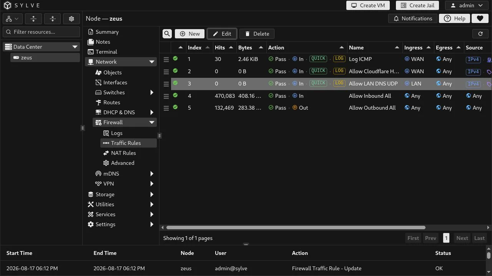Viewport: 492px width, 276px height.
Task: Open the Utilities menu item
Action: point(121,204)
